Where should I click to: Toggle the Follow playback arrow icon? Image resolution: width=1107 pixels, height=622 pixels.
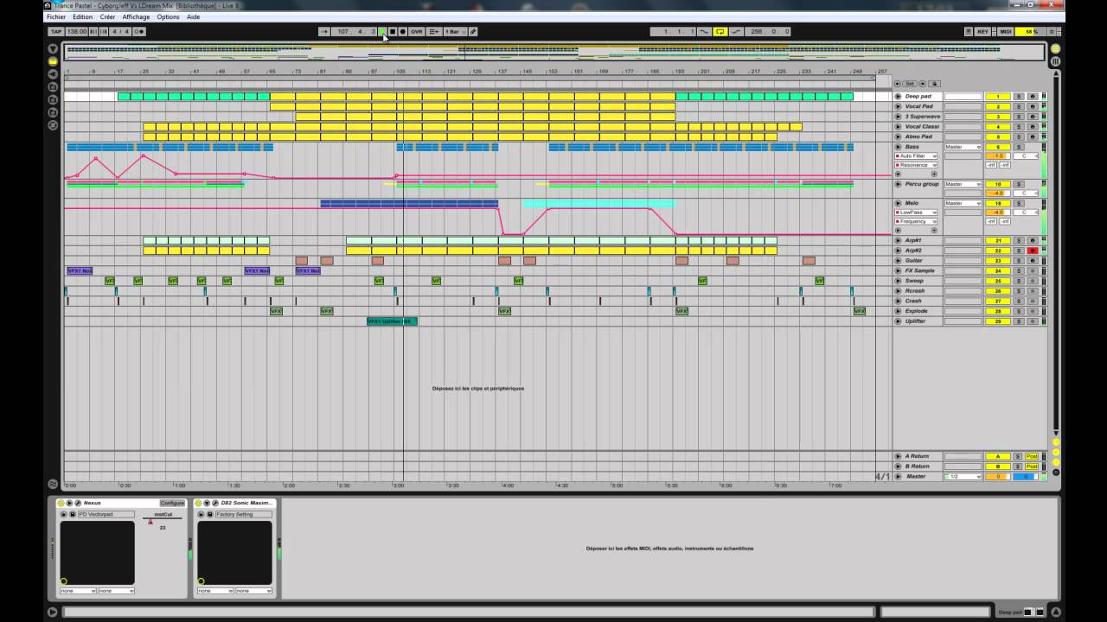(x=324, y=32)
